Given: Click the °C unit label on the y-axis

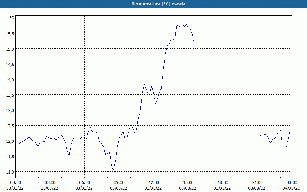Looking at the screenshot, I should (12, 18).
